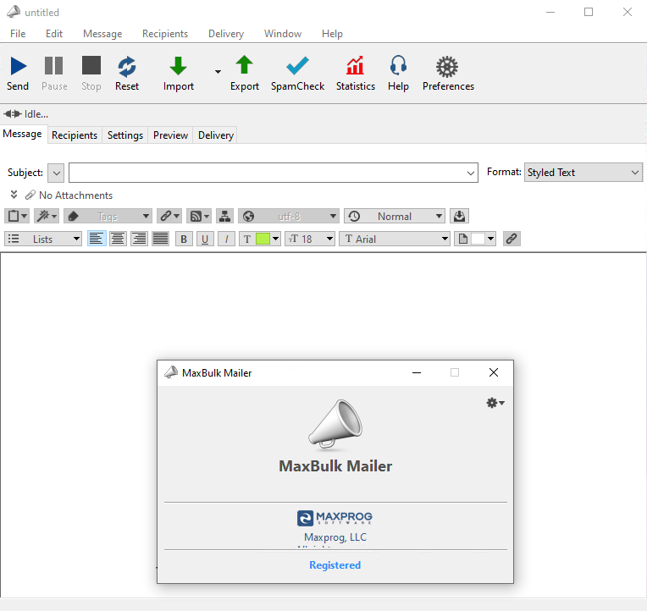Toggle left text alignment
The image size is (647, 611).
coord(97,239)
